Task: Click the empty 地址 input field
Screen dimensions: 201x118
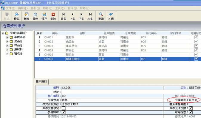Action: [x=131, y=92]
